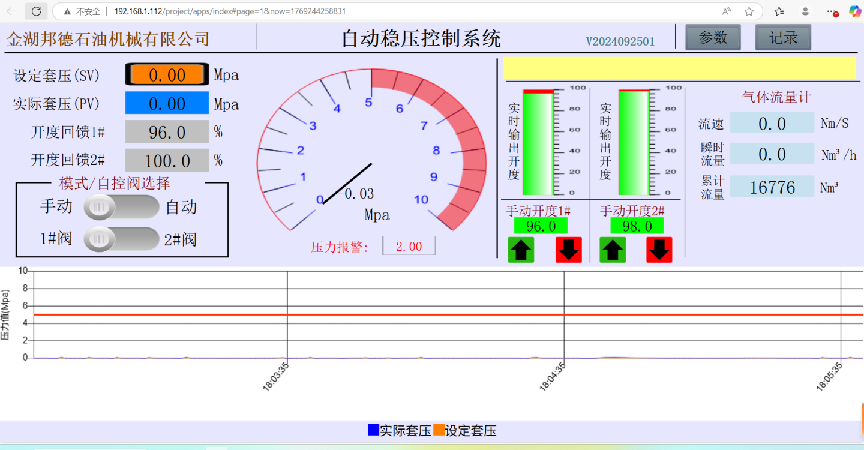Screen dimensions: 864x450
Task: Toggle the 1#阀/2#阀 valve selector switch
Action: 121,239
